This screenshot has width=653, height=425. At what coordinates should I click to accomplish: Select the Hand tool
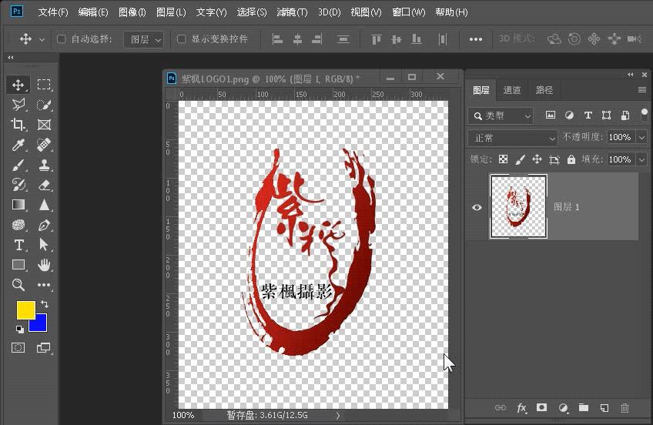(x=44, y=265)
